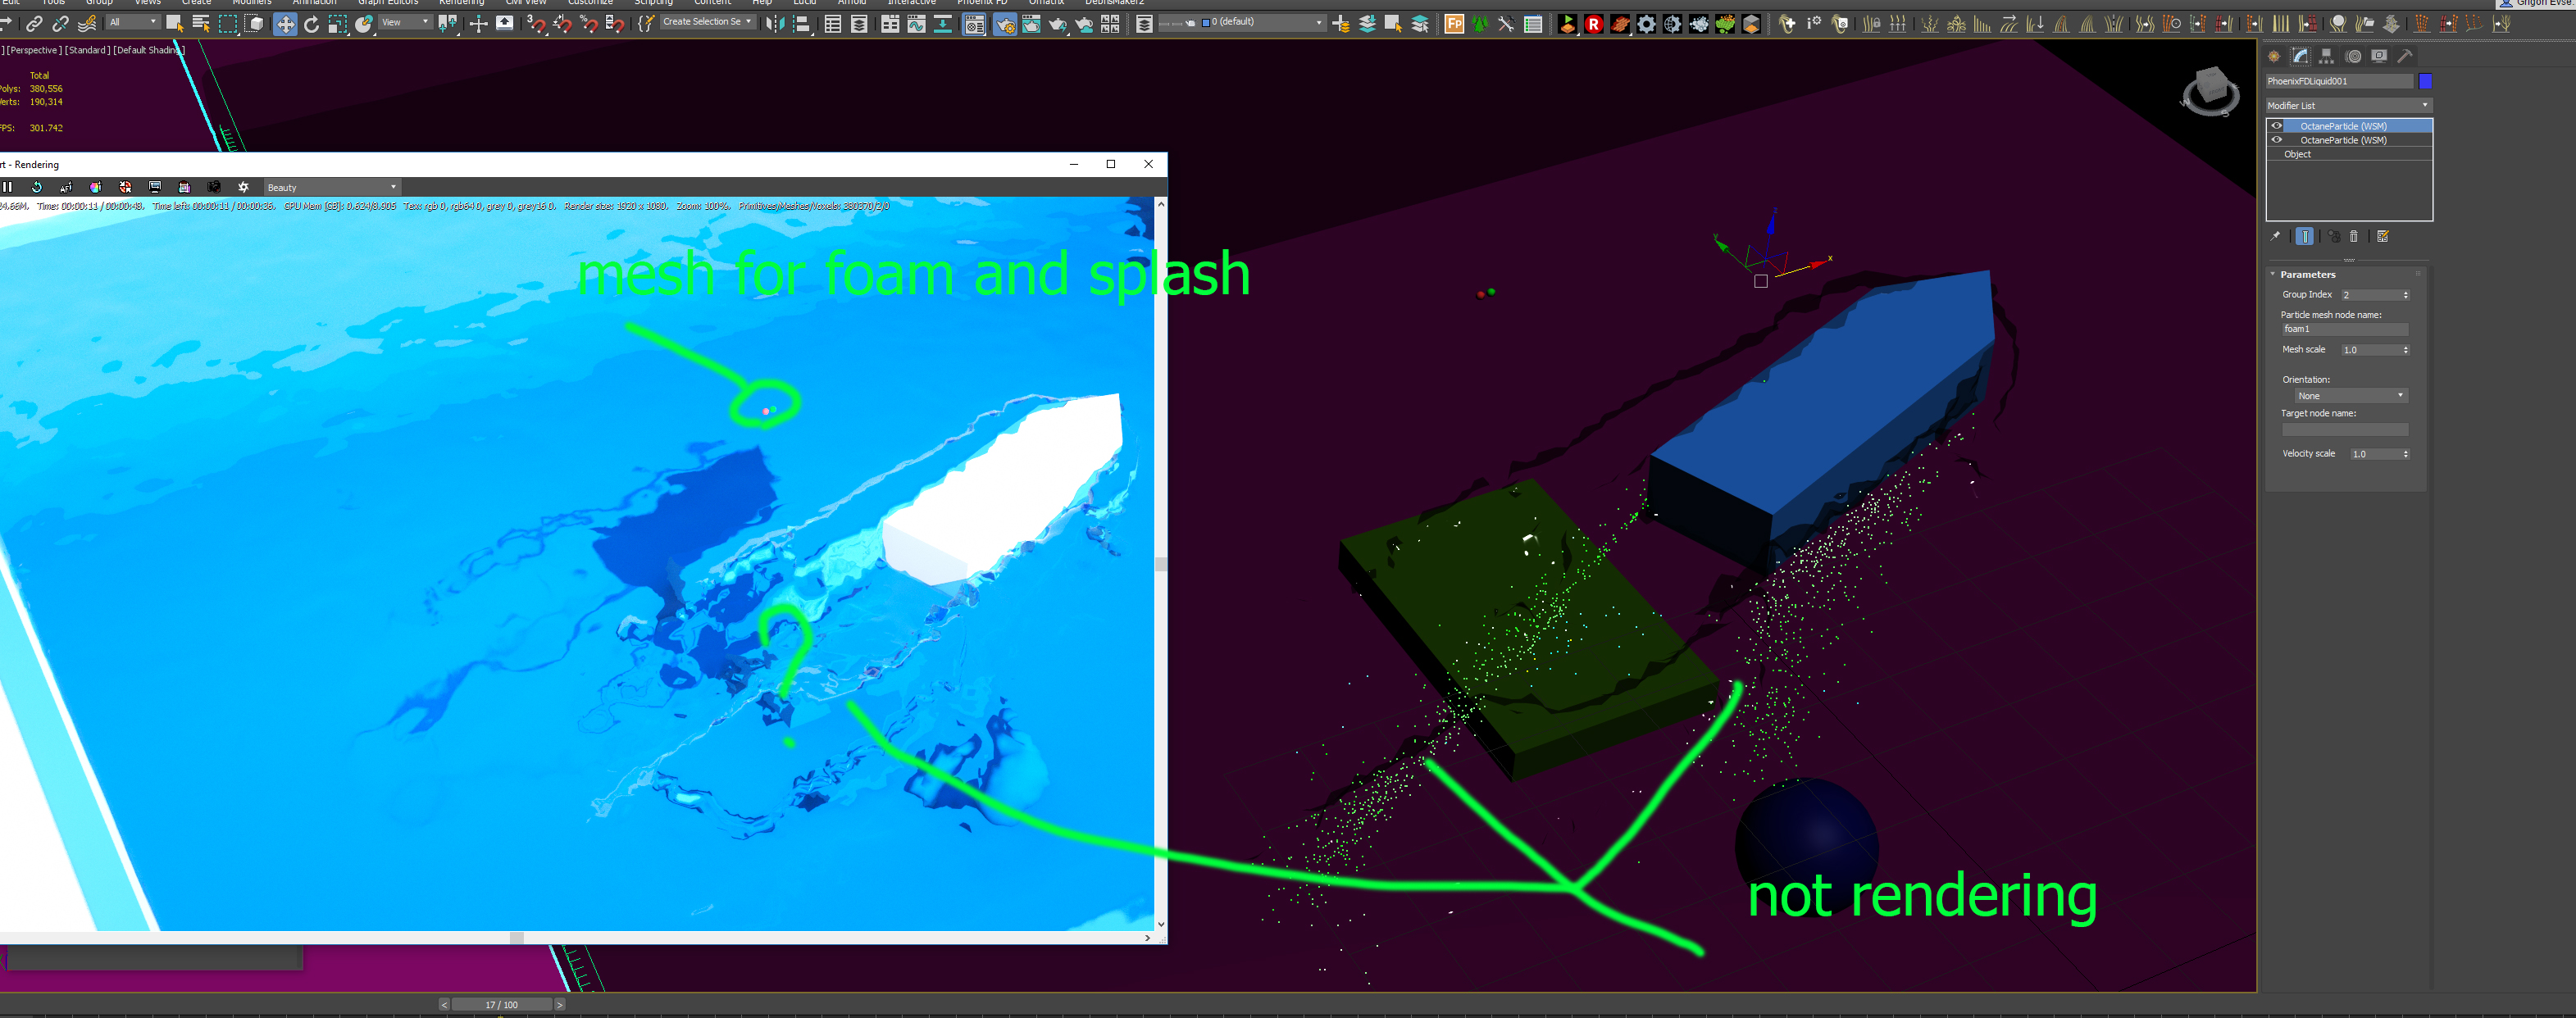Viewport: 2576px width, 1018px height.
Task: Click the auto-focus picker (AF) icon
Action: (x=66, y=187)
